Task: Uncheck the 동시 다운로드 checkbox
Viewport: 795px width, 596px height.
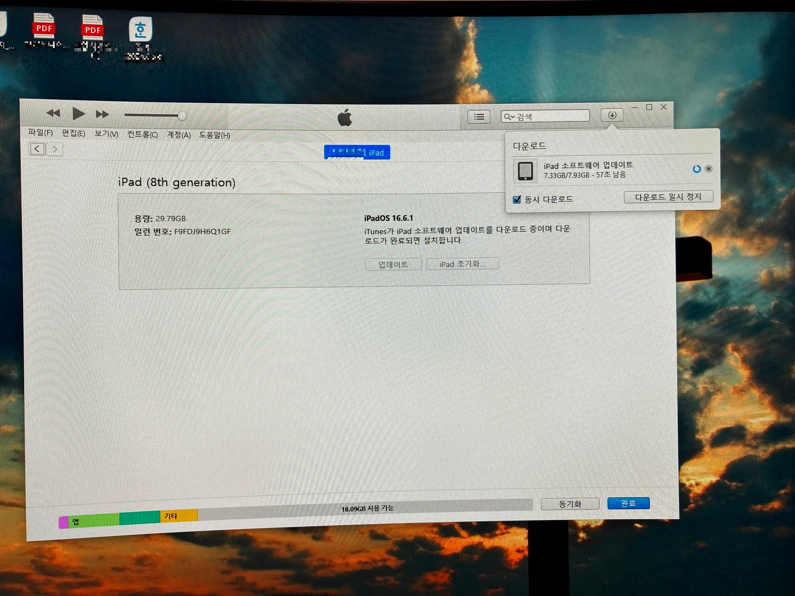Action: (517, 199)
